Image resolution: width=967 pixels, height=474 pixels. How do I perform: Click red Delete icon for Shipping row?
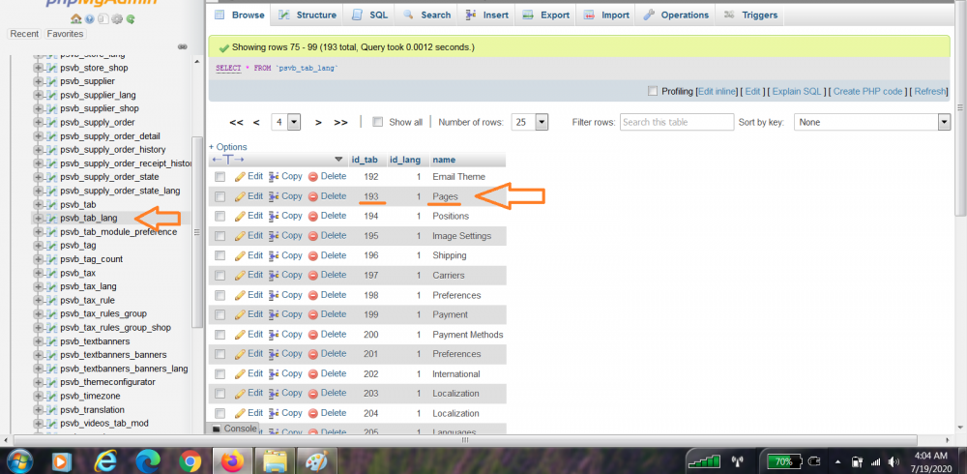312,255
